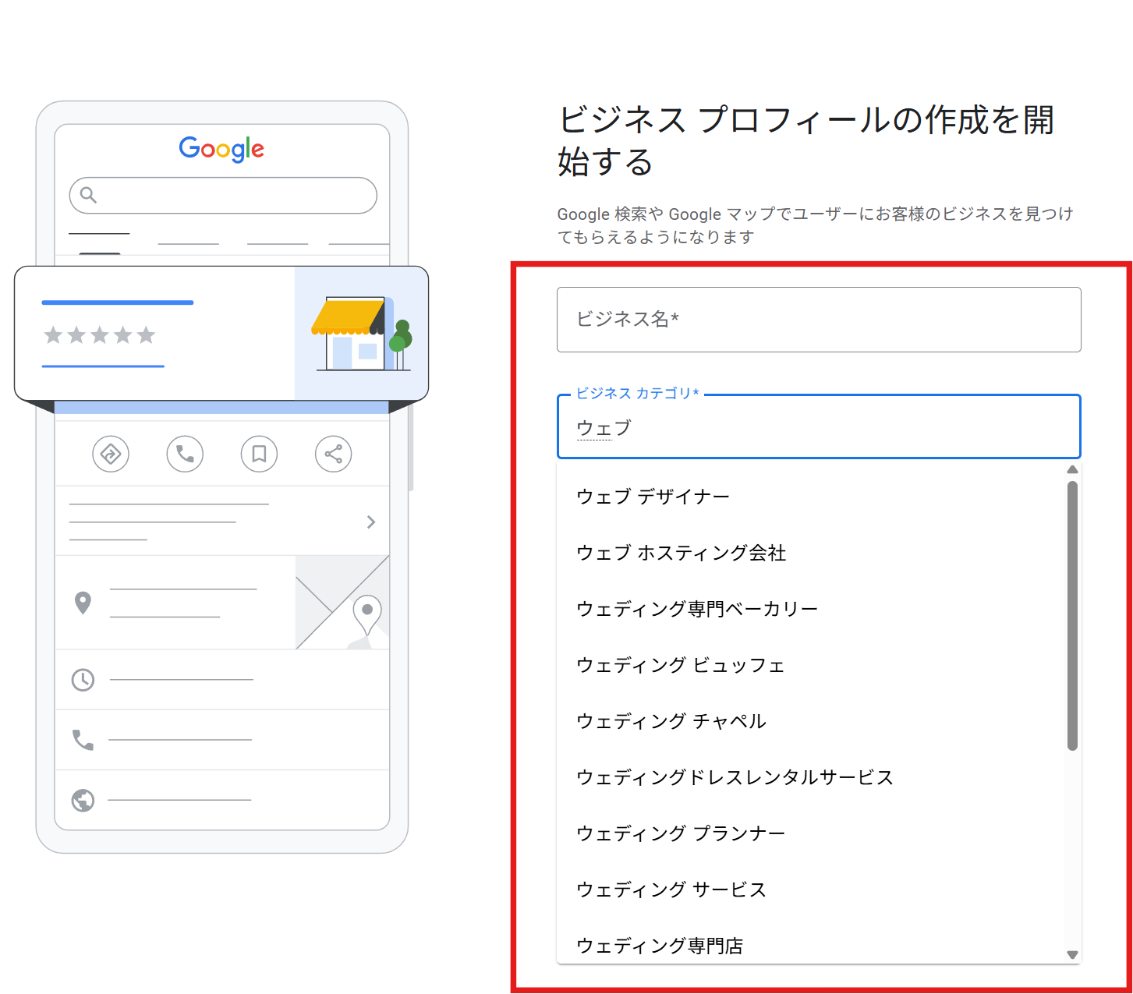
Task: Click the magnifier icon in search bar
Action: click(89, 195)
